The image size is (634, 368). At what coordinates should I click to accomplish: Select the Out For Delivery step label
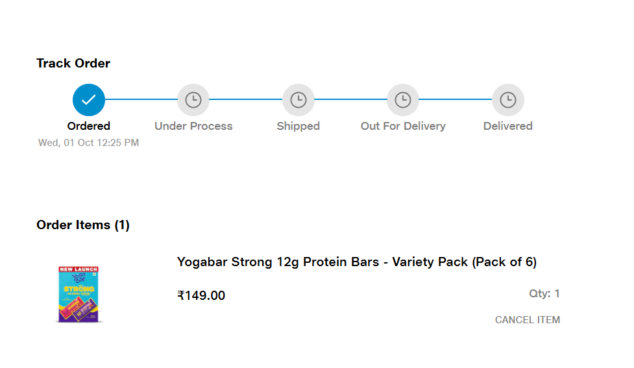tap(403, 126)
